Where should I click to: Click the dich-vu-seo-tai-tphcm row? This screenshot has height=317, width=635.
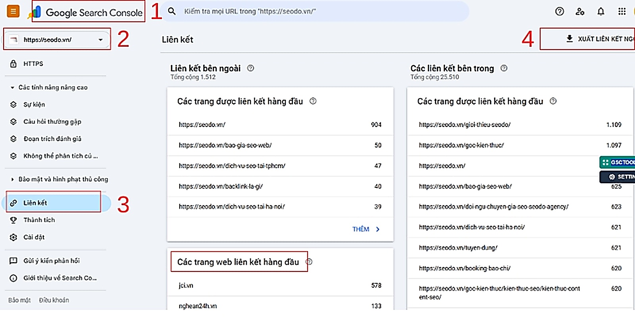(280, 166)
